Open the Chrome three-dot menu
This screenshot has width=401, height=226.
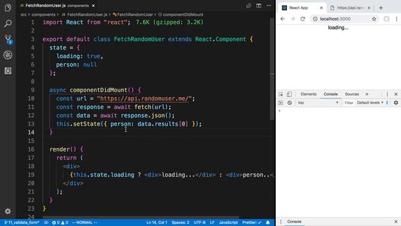[397, 19]
